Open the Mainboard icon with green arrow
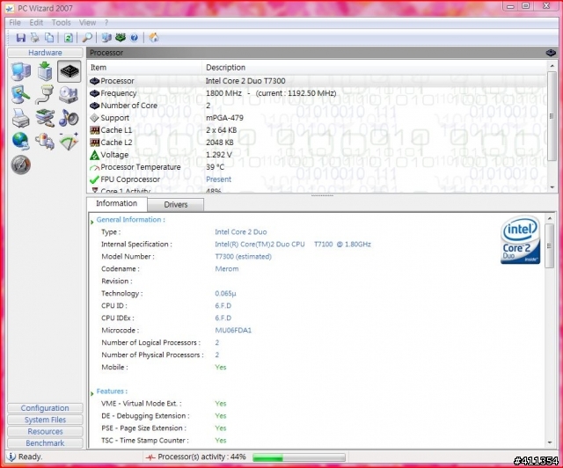This screenshot has width=563, height=468. pyautogui.click(x=45, y=71)
